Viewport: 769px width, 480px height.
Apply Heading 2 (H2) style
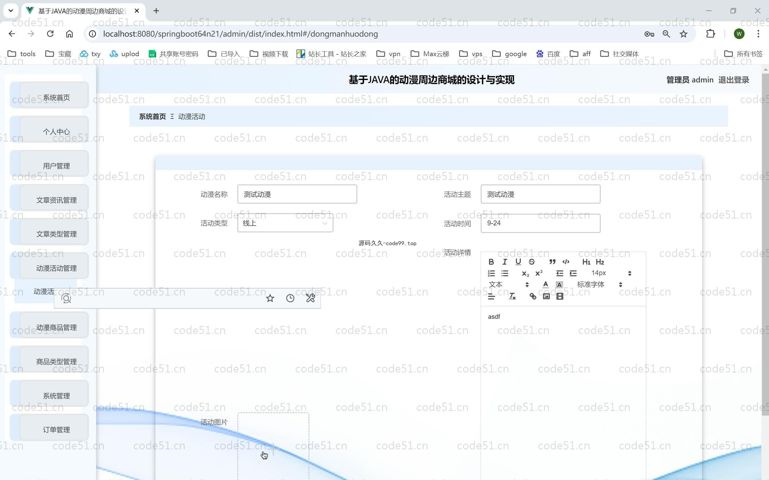(600, 262)
